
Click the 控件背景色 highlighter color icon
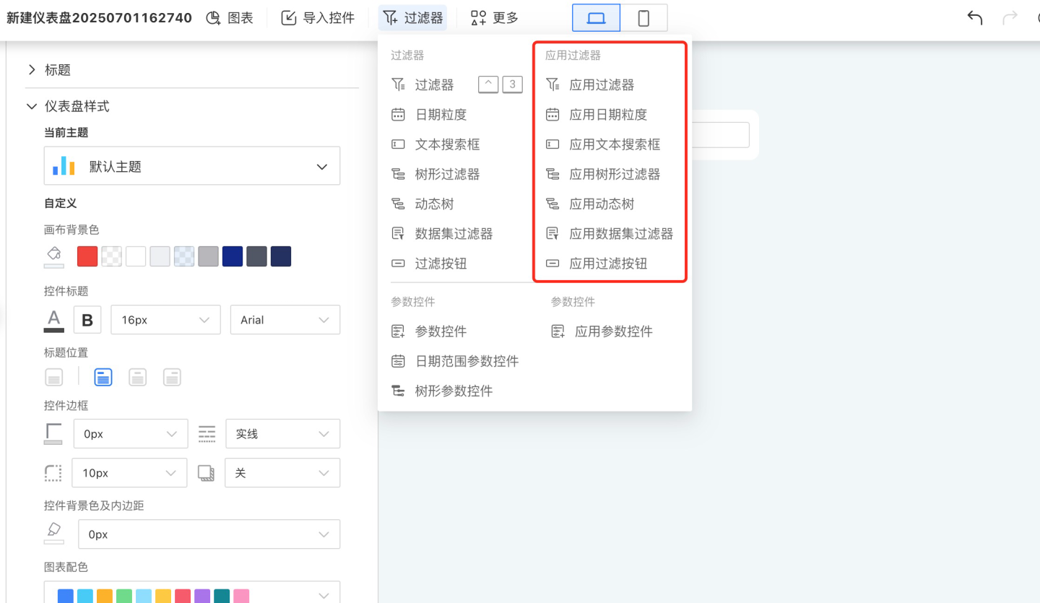point(54,534)
